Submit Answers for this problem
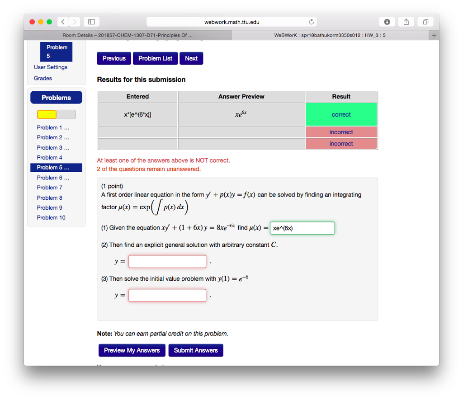Viewport: 463px width, 400px height. [x=196, y=350]
